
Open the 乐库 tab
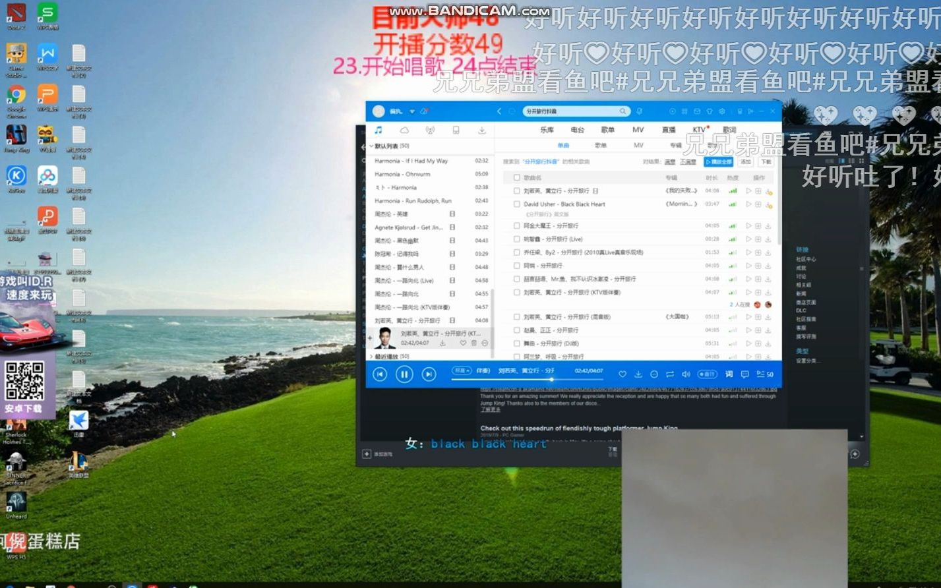pos(547,130)
